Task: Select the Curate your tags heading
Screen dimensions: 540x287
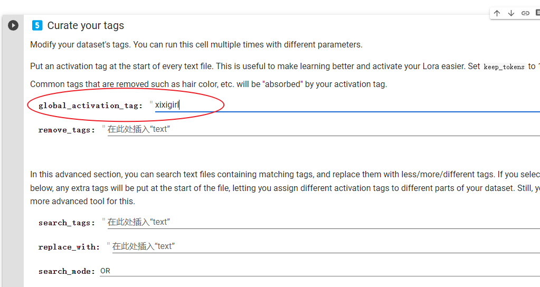Action: click(86, 25)
